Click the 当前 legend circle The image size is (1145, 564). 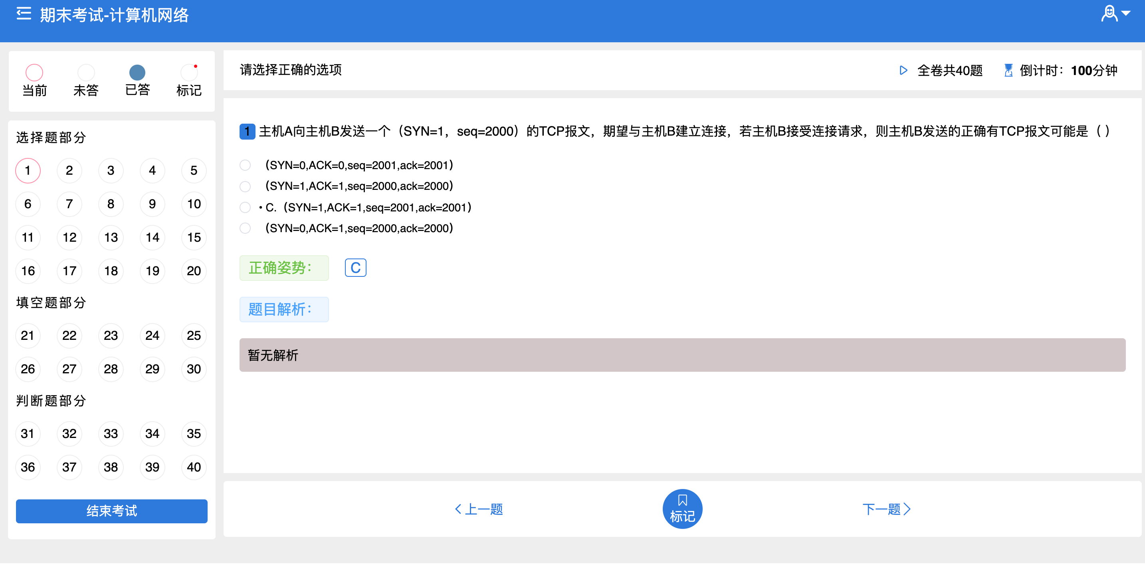(x=34, y=72)
